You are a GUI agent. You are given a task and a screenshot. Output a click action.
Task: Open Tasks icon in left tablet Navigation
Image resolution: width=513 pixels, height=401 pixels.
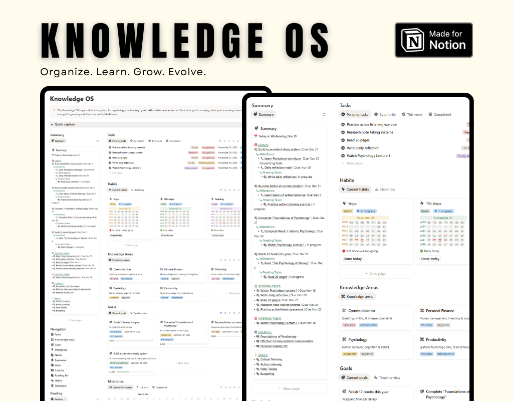[52, 334]
